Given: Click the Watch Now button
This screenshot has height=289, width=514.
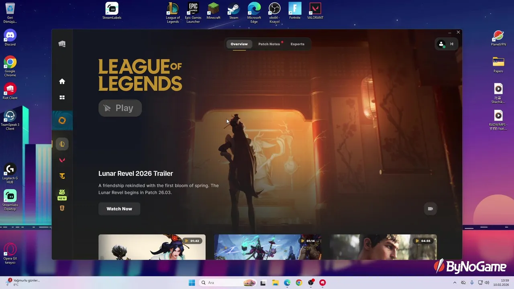Looking at the screenshot, I should 119,209.
